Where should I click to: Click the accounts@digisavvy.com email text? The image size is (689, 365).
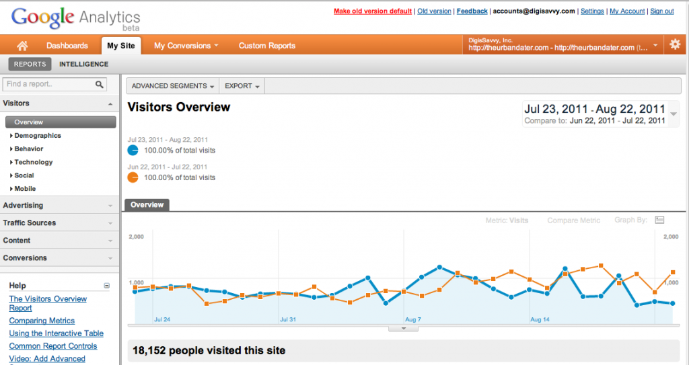(534, 11)
